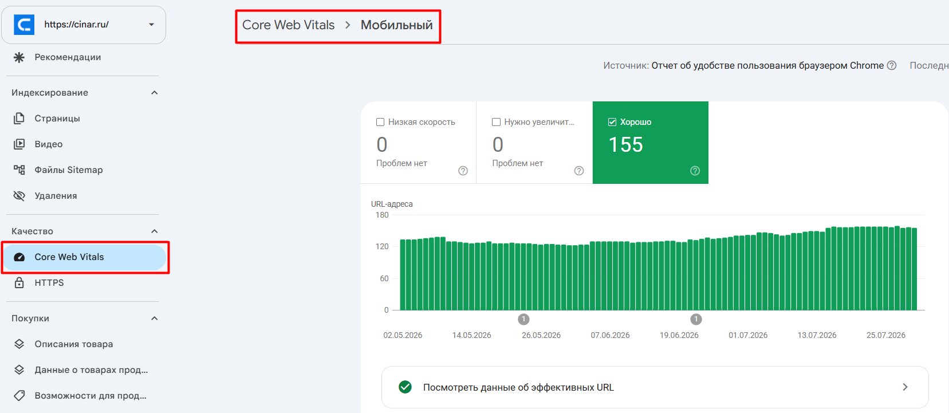Click the https://cinar.ru/ property name

point(76,25)
